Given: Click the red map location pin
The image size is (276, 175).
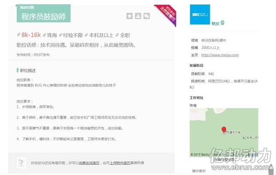Looking at the screenshot, I should point(224,130).
